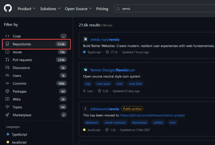Filter results by Repositories
The height and width of the screenshot is (145, 215).
coord(36,44)
